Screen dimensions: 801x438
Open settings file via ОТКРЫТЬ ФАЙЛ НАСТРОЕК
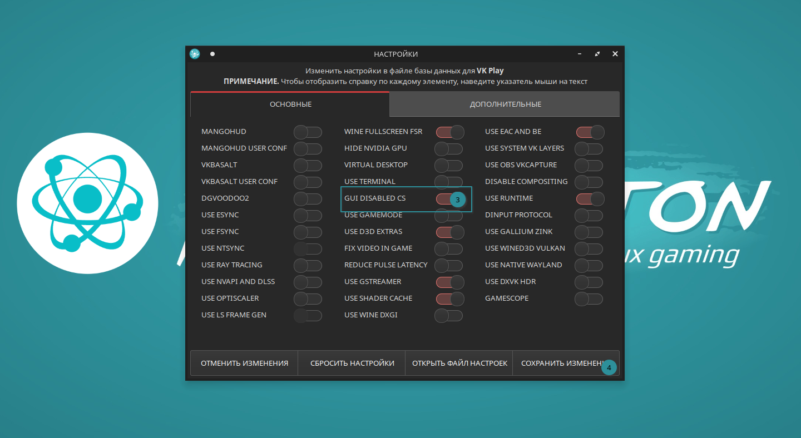[459, 364]
